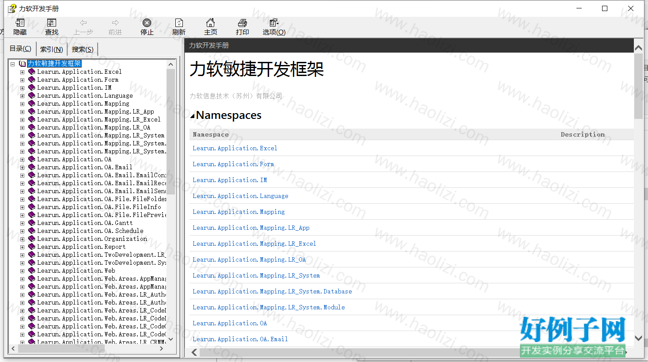Click tree pane vertical scrollbar up arrow
Screen dimensions: 648x362
(171, 64)
